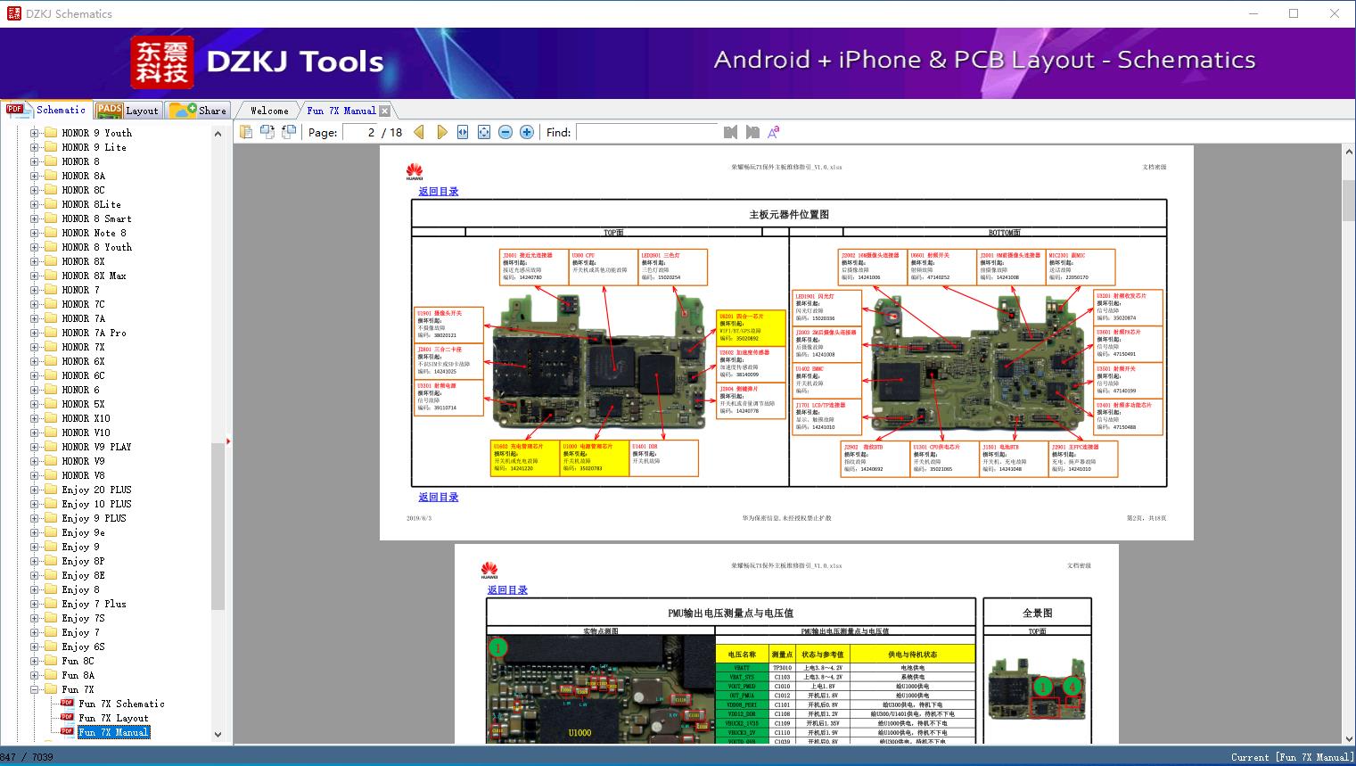Screen dimensions: 1356x766
Task: Expand the HONOR 9 Lite folder
Action: 35,147
